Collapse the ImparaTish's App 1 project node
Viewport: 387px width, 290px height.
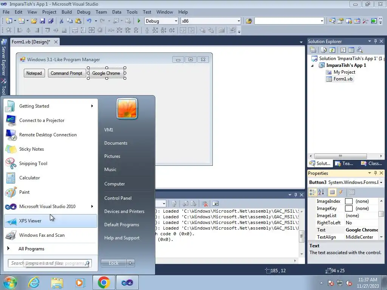312,66
